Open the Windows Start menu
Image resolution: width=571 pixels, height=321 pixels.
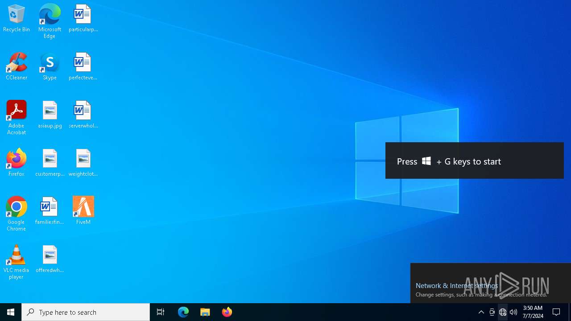coord(11,312)
